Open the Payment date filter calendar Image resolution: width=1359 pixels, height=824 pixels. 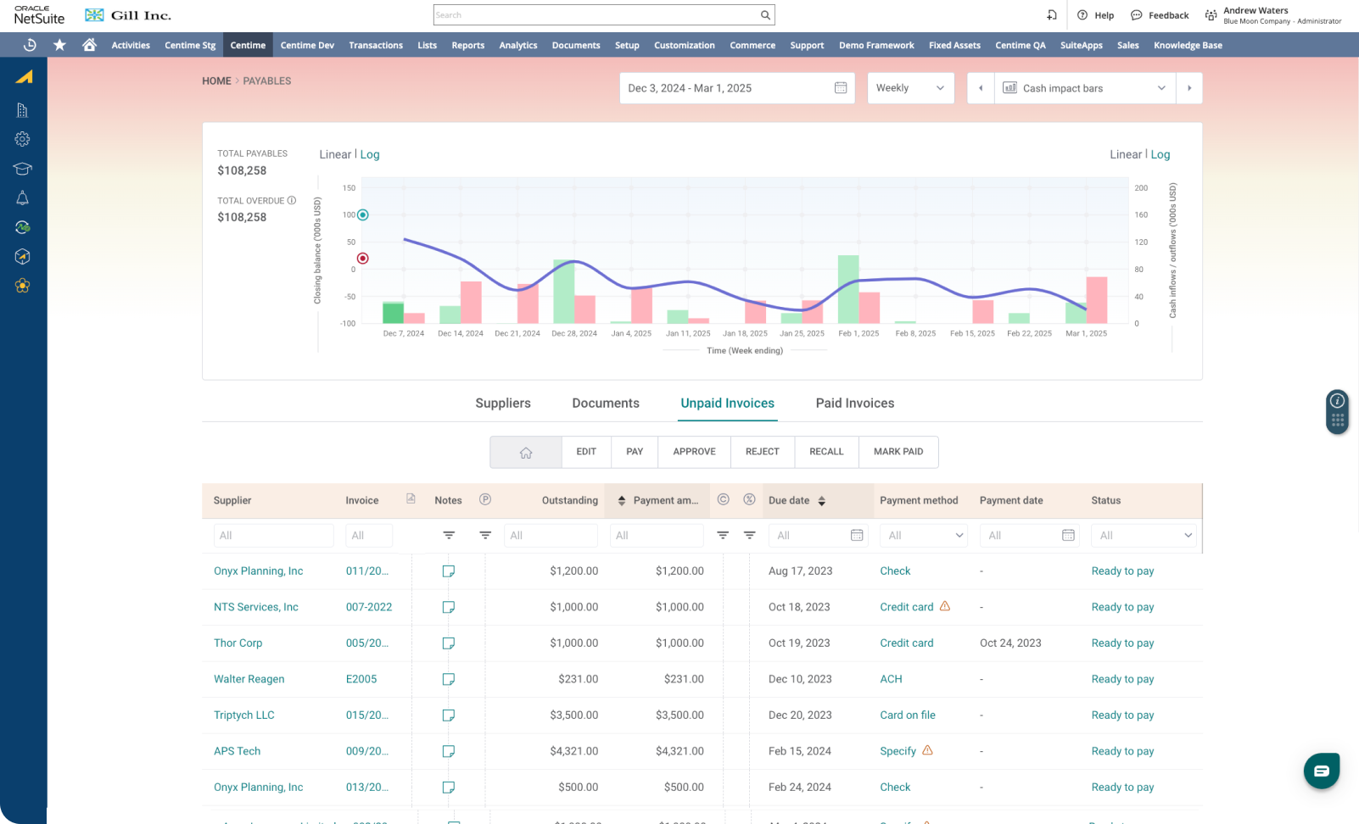pyautogui.click(x=1068, y=536)
